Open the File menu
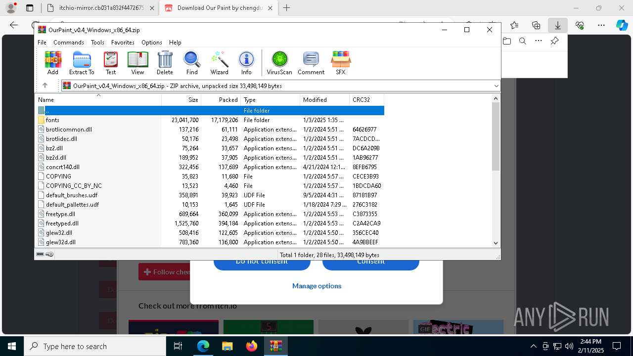 point(42,43)
